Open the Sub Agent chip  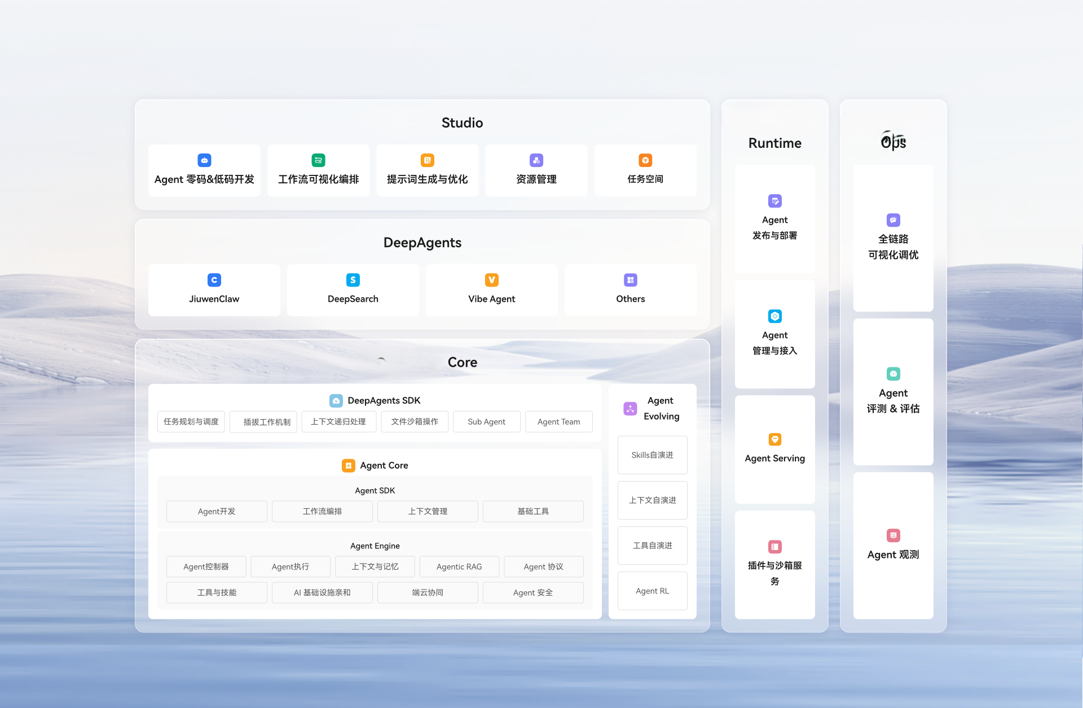click(x=487, y=421)
